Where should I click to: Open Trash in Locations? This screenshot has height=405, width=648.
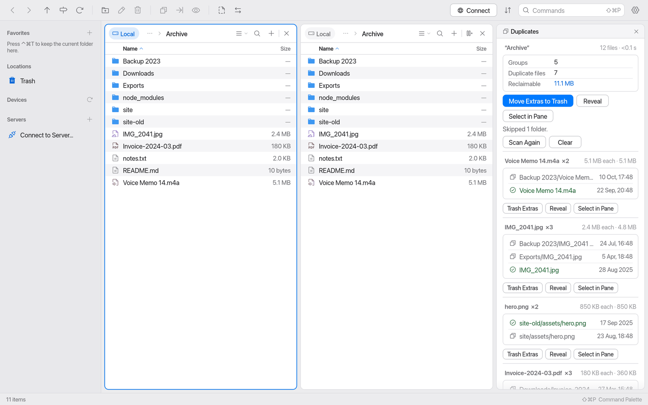[x=50, y=81]
